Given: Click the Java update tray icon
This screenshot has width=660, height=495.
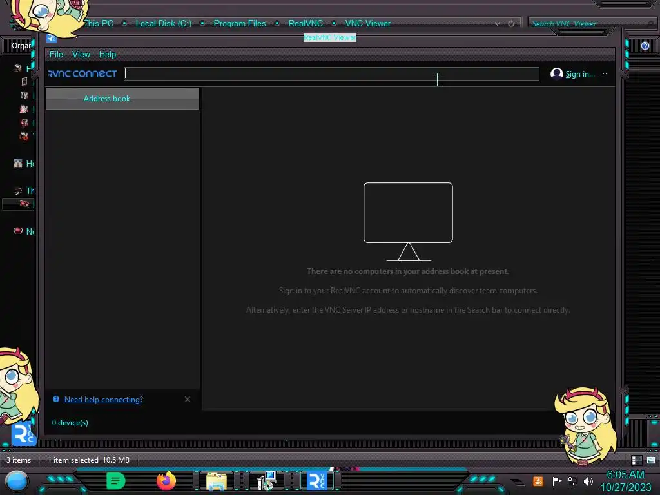Looking at the screenshot, I should [538, 481].
